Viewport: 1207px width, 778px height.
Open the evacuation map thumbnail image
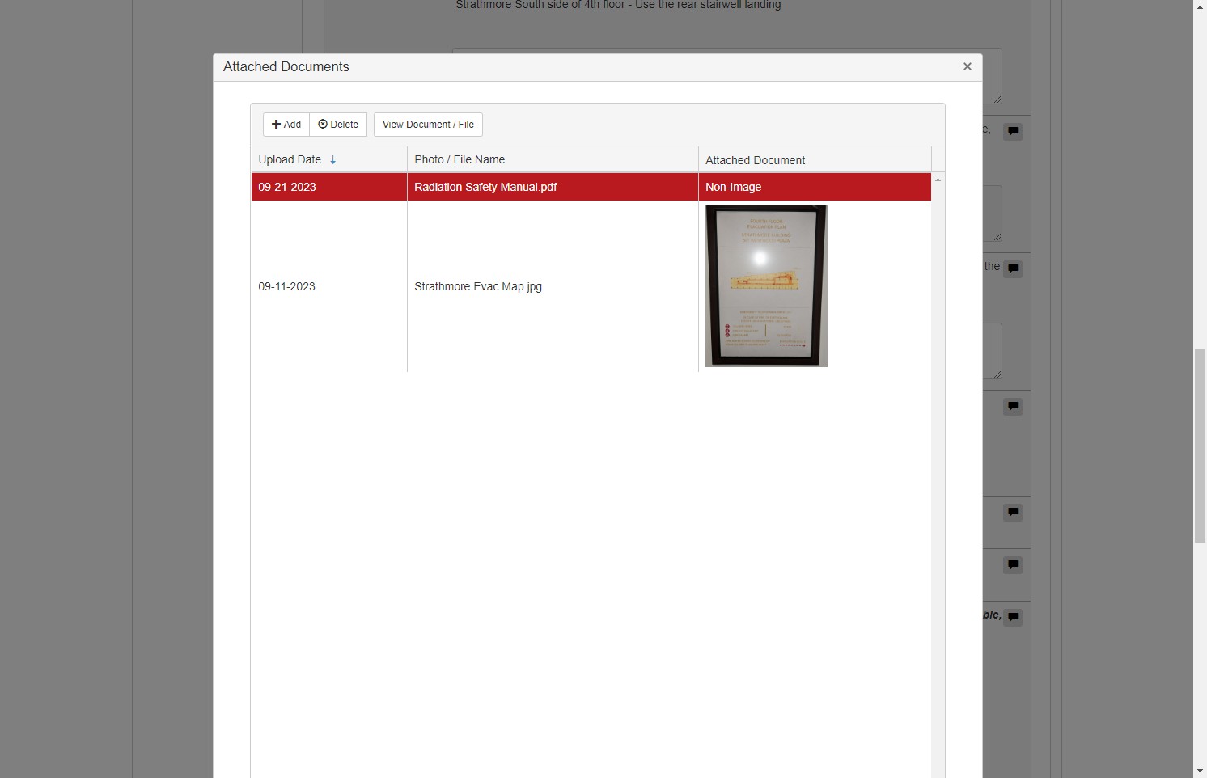click(766, 286)
